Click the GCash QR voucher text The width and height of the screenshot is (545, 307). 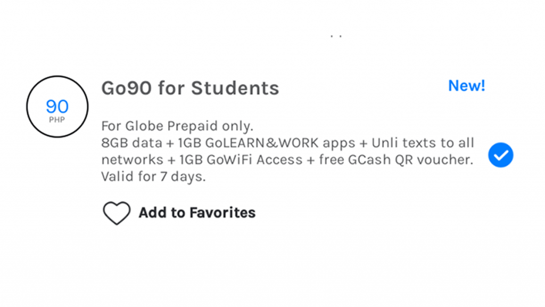point(410,159)
